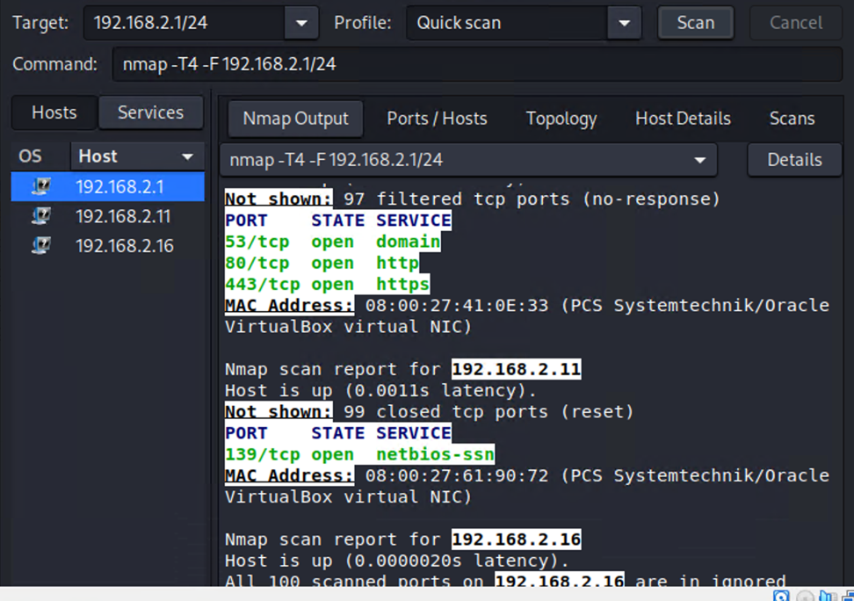Click the OS icon beside host 192.168.2.16

40,246
